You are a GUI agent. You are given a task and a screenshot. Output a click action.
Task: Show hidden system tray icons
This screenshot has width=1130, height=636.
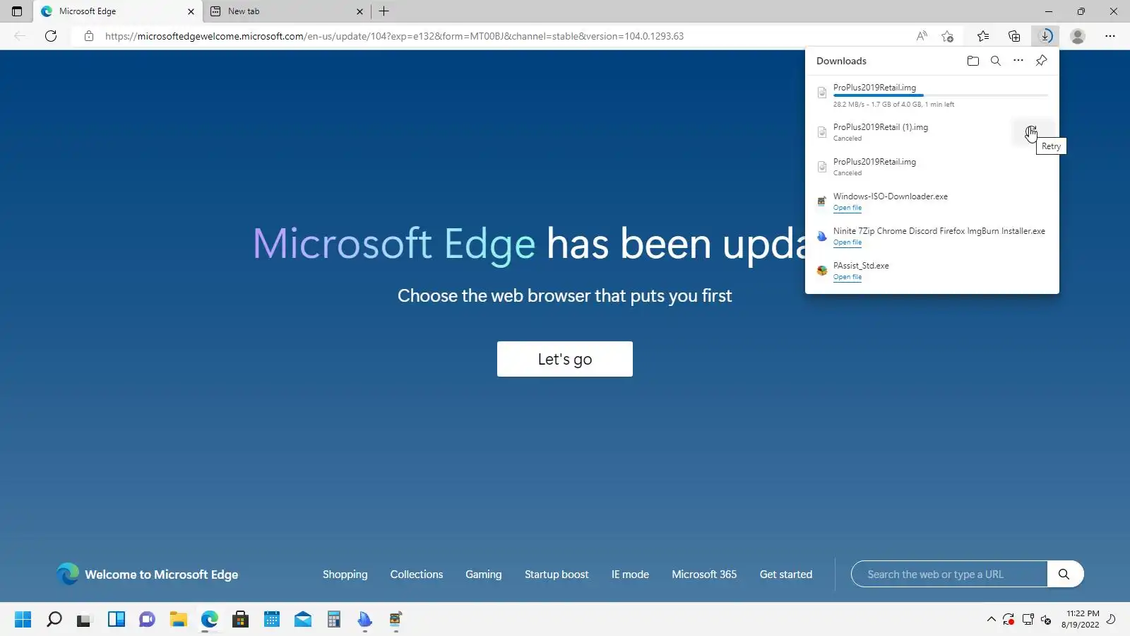pyautogui.click(x=991, y=620)
